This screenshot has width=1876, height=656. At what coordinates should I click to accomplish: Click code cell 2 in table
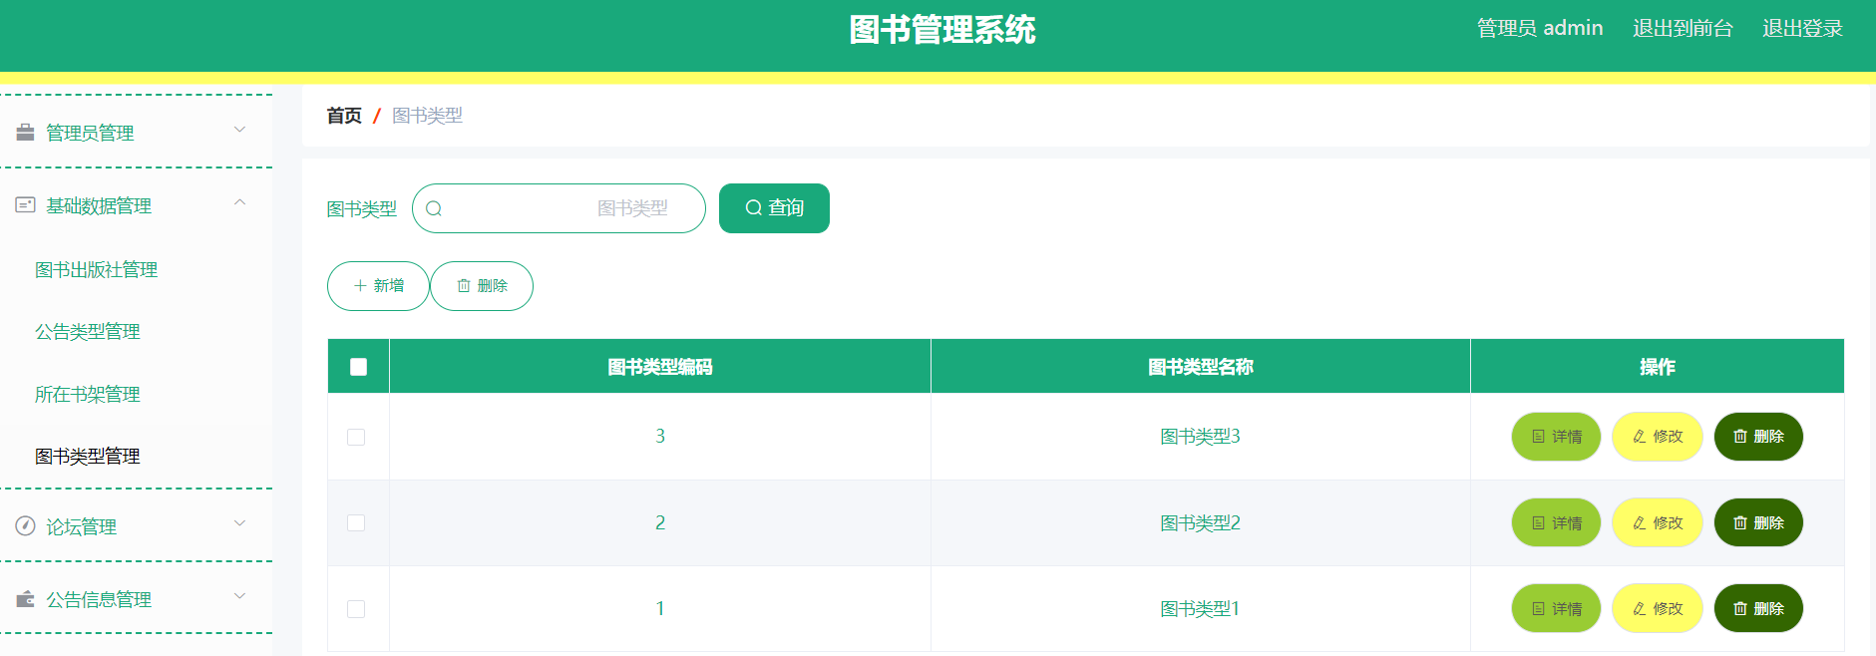coord(660,522)
